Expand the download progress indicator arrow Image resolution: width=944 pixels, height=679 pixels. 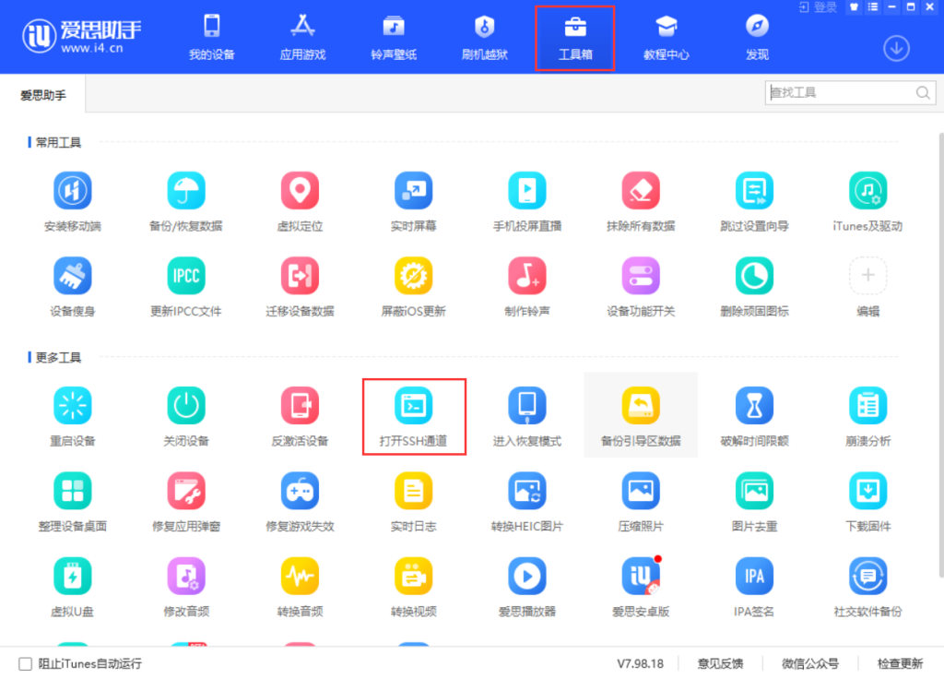coord(896,48)
